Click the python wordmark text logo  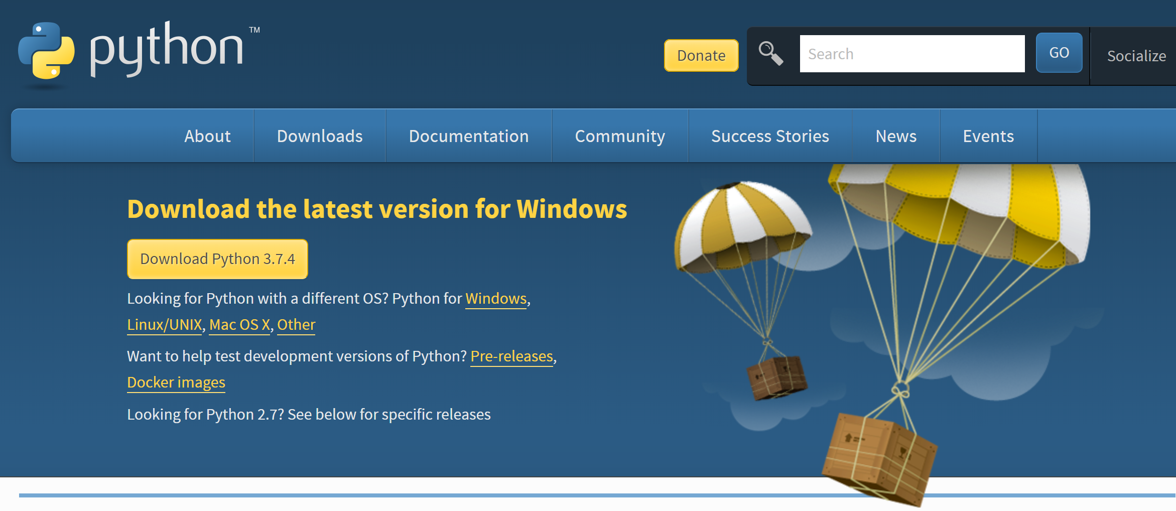coord(167,49)
